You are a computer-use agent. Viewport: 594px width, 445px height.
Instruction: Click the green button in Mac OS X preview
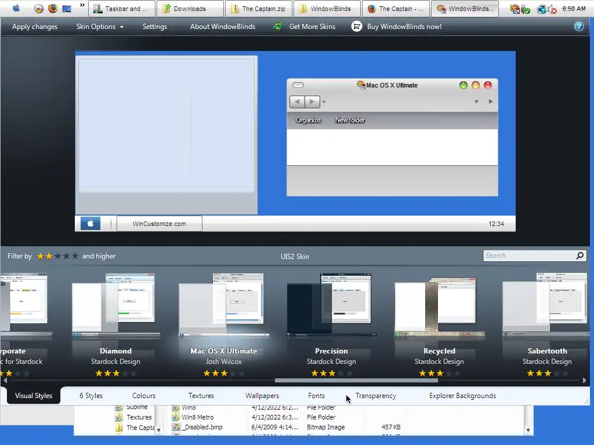(x=463, y=85)
